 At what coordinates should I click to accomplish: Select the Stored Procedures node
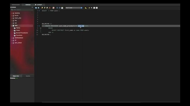coord(22,33)
